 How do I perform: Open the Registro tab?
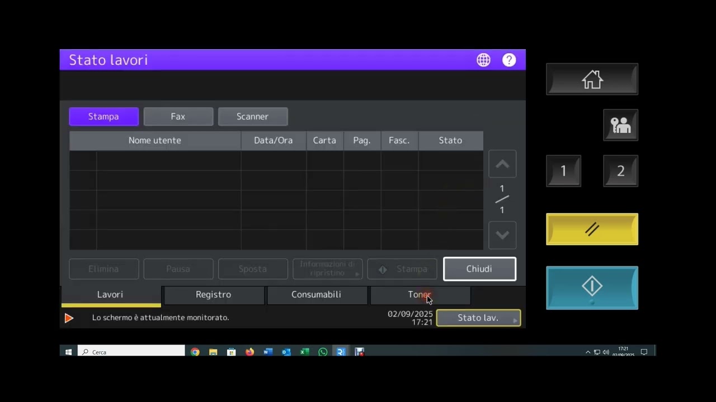point(213,295)
